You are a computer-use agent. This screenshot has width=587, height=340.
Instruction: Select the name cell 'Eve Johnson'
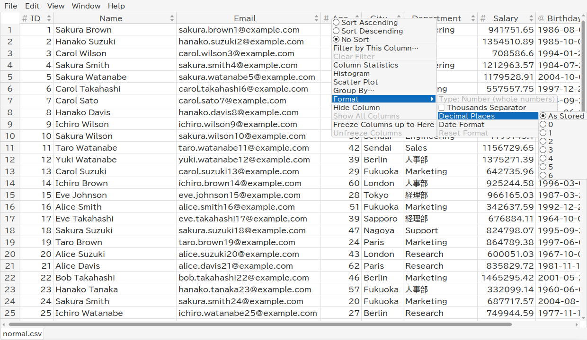click(x=115, y=195)
